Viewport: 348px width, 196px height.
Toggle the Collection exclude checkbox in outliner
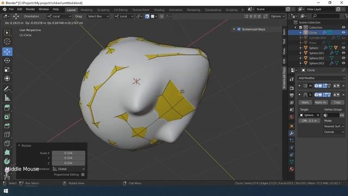301,28
